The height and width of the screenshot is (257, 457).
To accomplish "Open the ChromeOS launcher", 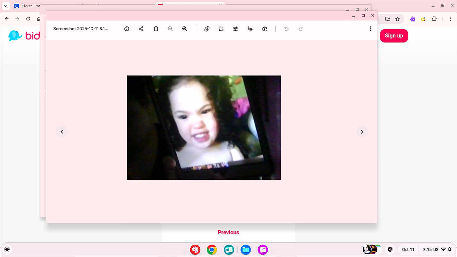I will [x=7, y=249].
